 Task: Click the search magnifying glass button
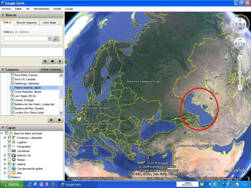click(56, 39)
